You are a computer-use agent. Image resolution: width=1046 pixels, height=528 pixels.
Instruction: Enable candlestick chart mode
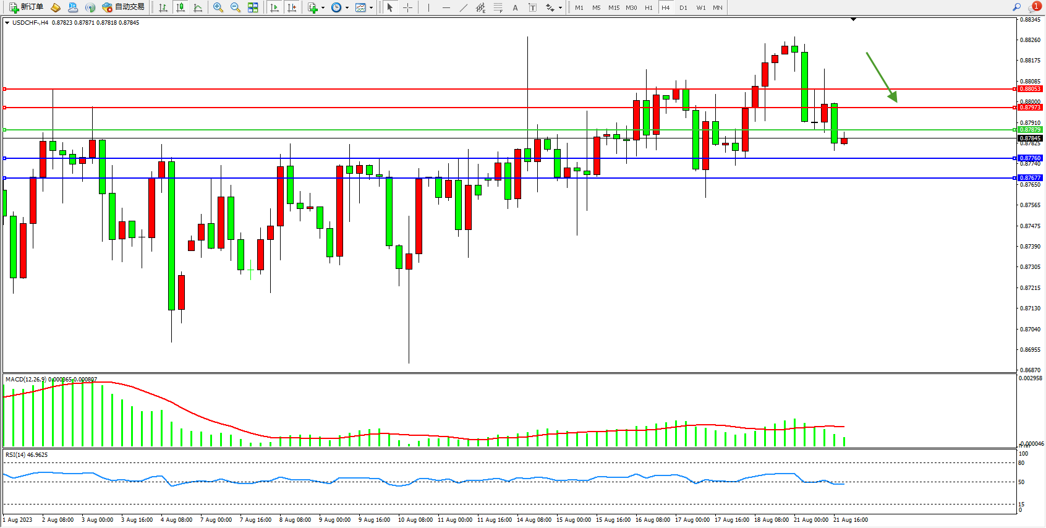181,7
